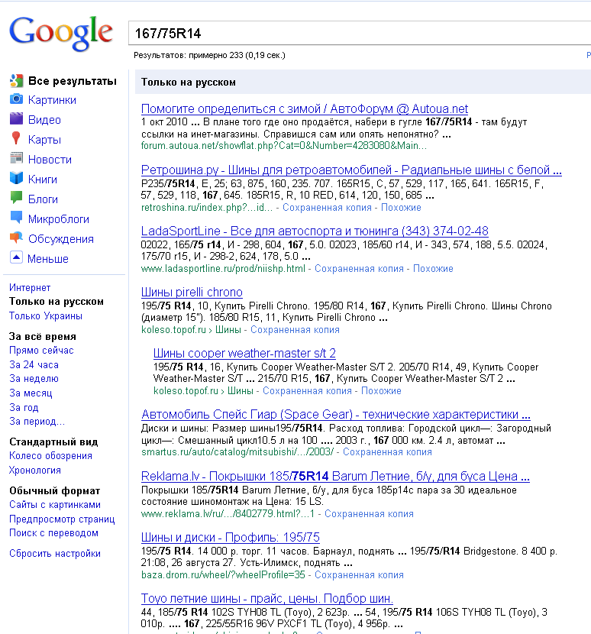The height and width of the screenshot is (634, 591).
Task: Click the Результатов: примерно 233 stats text
Action: pos(209,55)
